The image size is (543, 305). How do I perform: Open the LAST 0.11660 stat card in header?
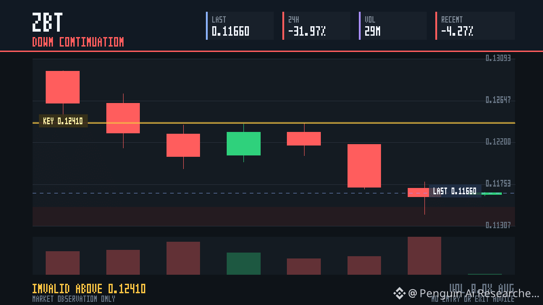240,26
